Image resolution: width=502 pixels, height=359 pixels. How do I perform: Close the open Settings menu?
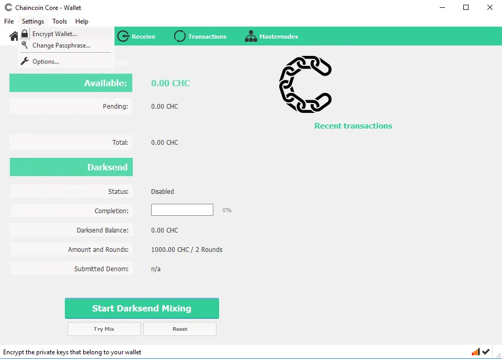pos(33,21)
